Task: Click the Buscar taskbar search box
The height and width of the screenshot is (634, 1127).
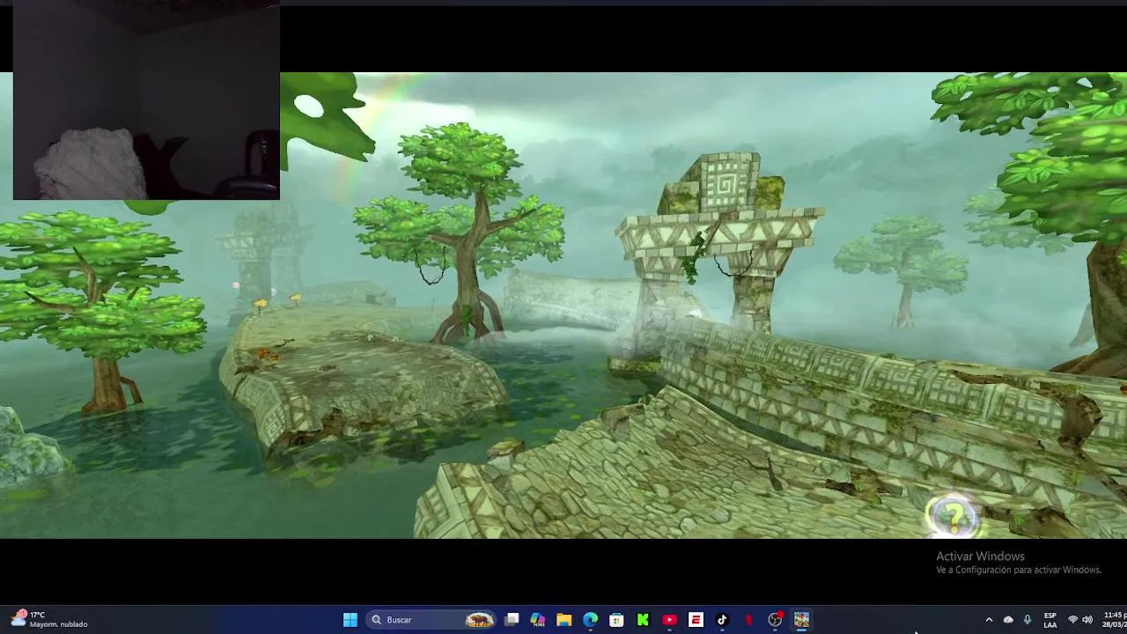Action: pos(430,620)
